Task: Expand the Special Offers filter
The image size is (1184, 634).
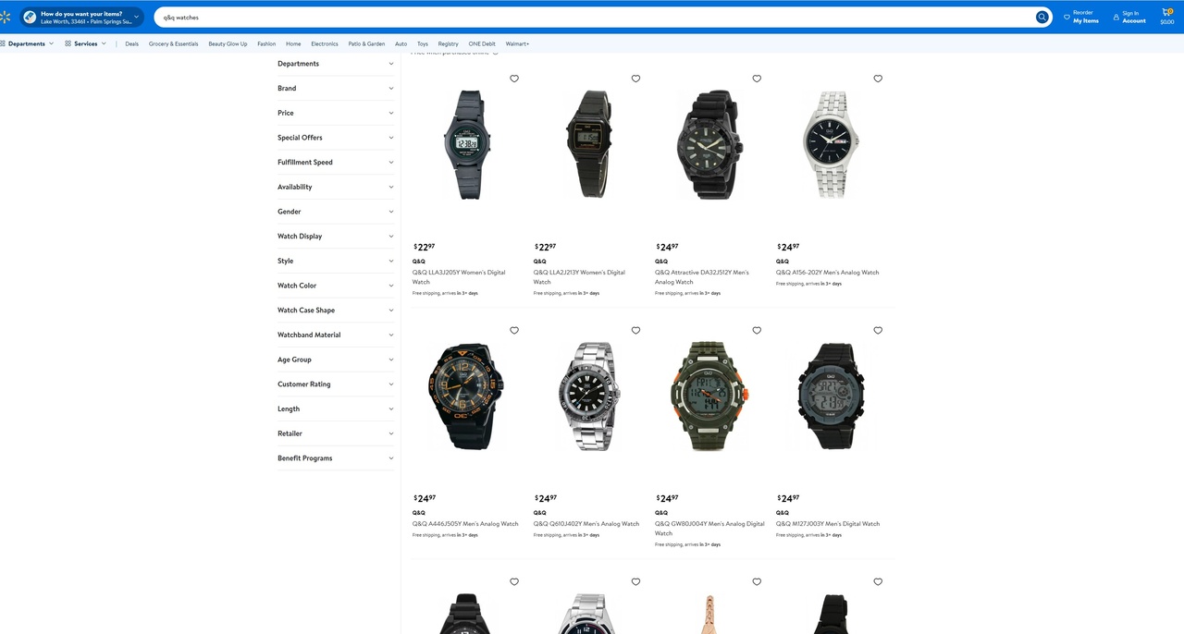Action: click(x=336, y=138)
